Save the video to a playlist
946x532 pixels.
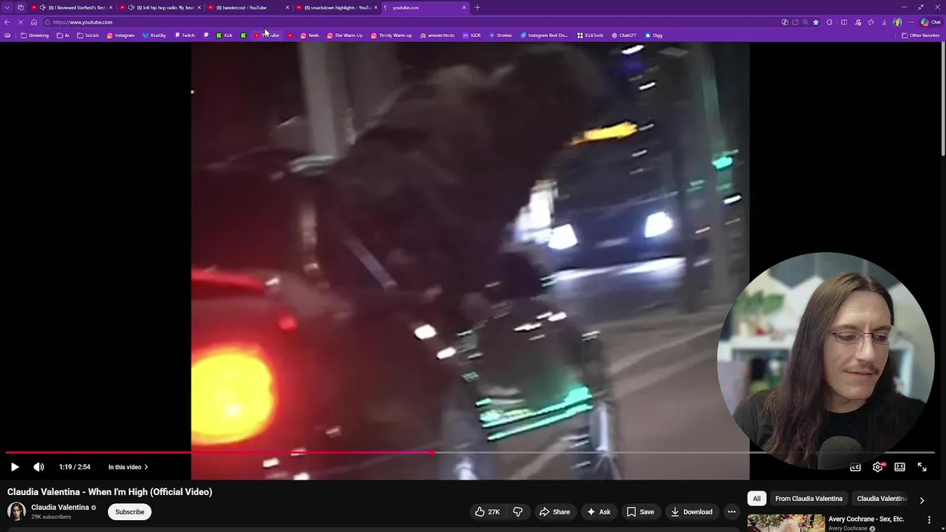point(641,512)
